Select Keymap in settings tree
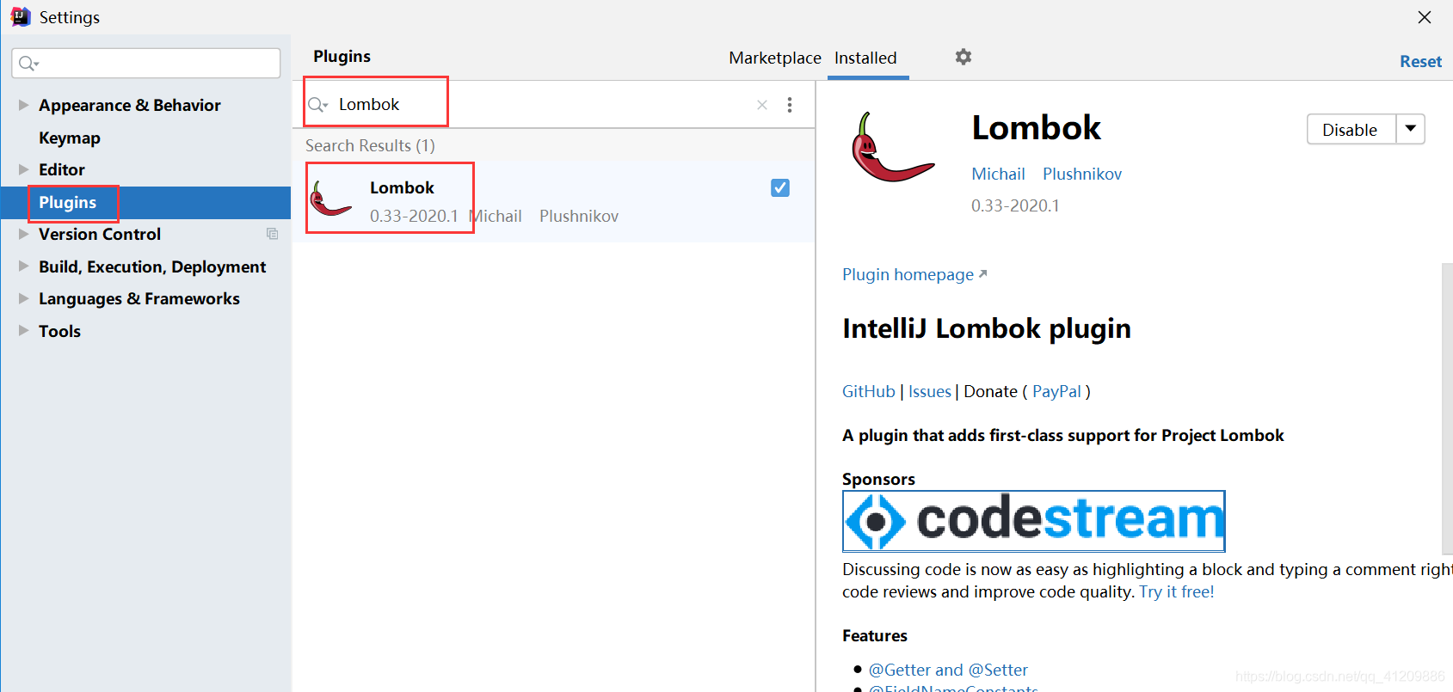1453x692 pixels. (x=70, y=138)
